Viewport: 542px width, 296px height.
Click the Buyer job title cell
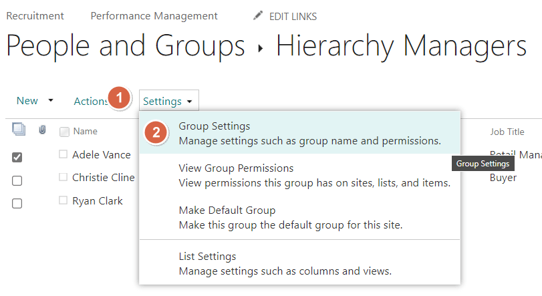click(x=503, y=178)
